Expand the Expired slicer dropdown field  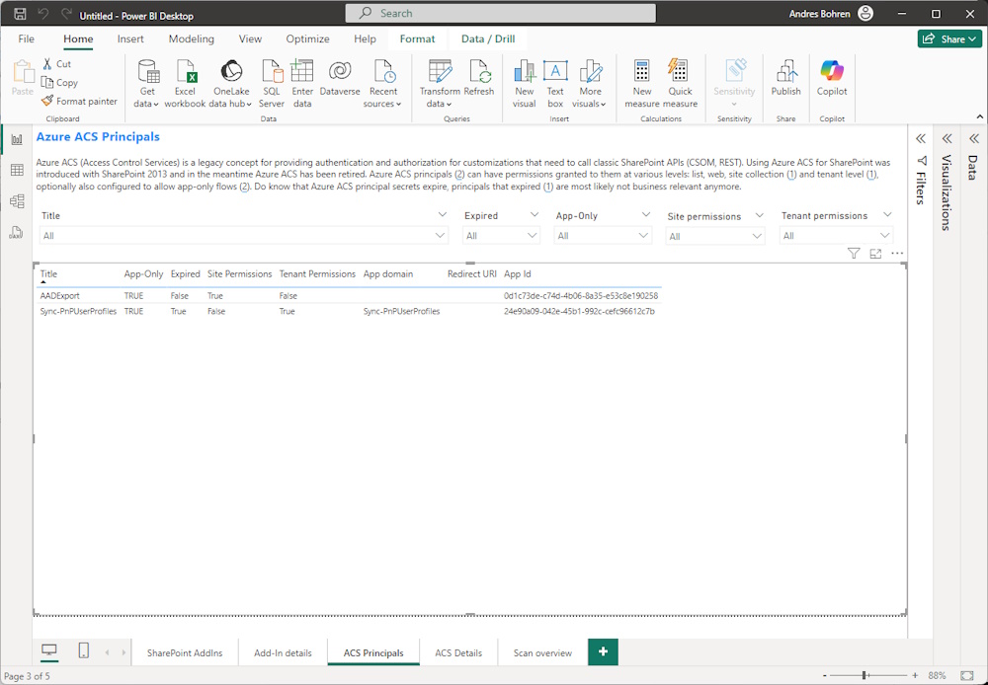502,236
